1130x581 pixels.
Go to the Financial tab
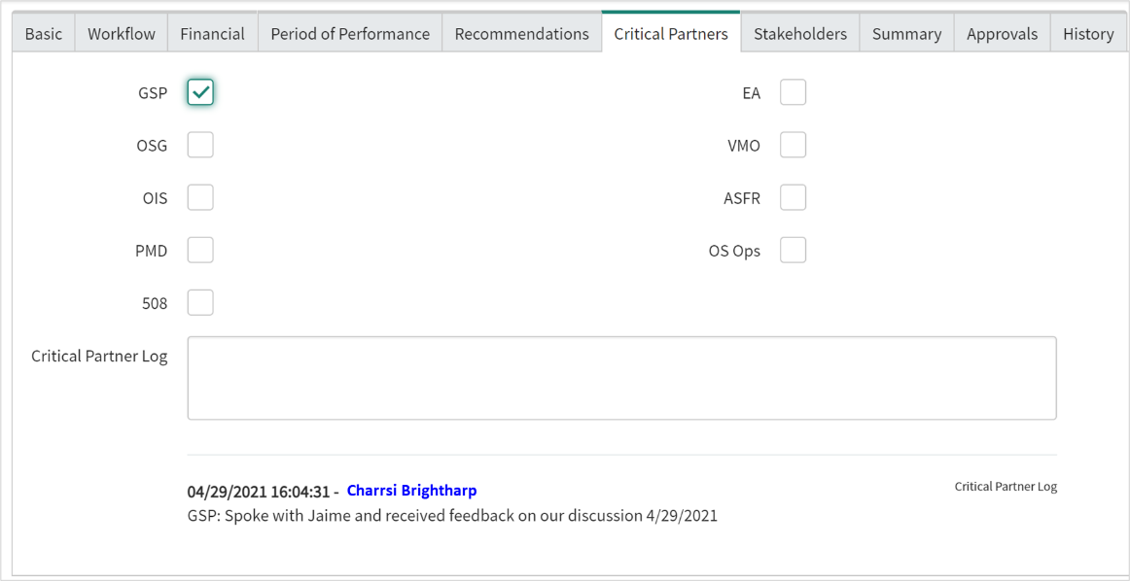[212, 33]
